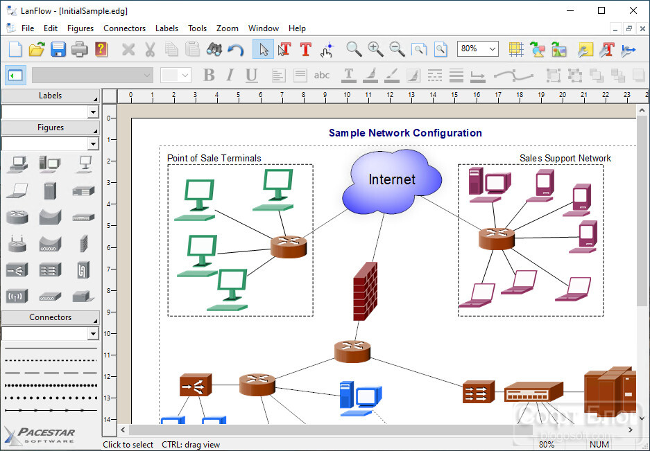The width and height of the screenshot is (650, 451).
Task: Expand the Connectors category dropdown
Action: [x=93, y=333]
